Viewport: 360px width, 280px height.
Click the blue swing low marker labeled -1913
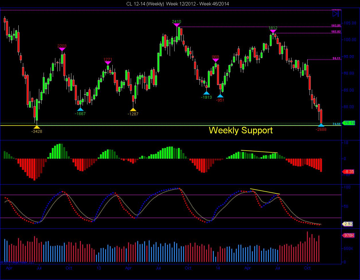tap(206, 93)
